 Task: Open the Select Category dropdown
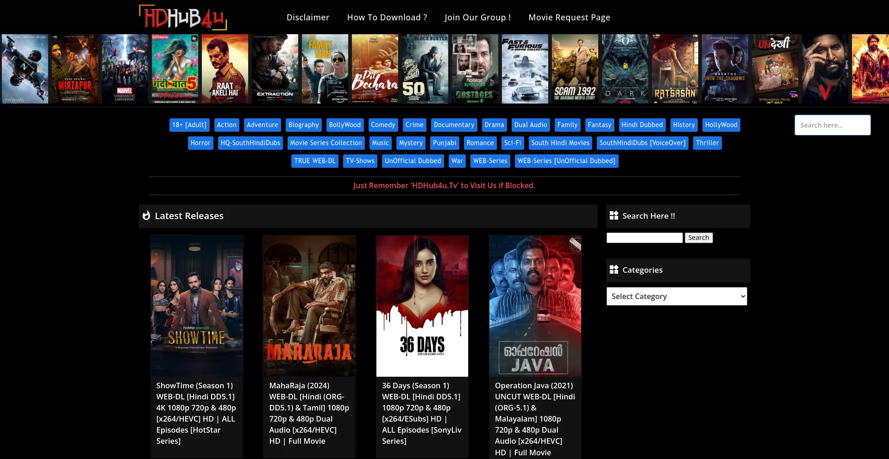[x=676, y=296]
